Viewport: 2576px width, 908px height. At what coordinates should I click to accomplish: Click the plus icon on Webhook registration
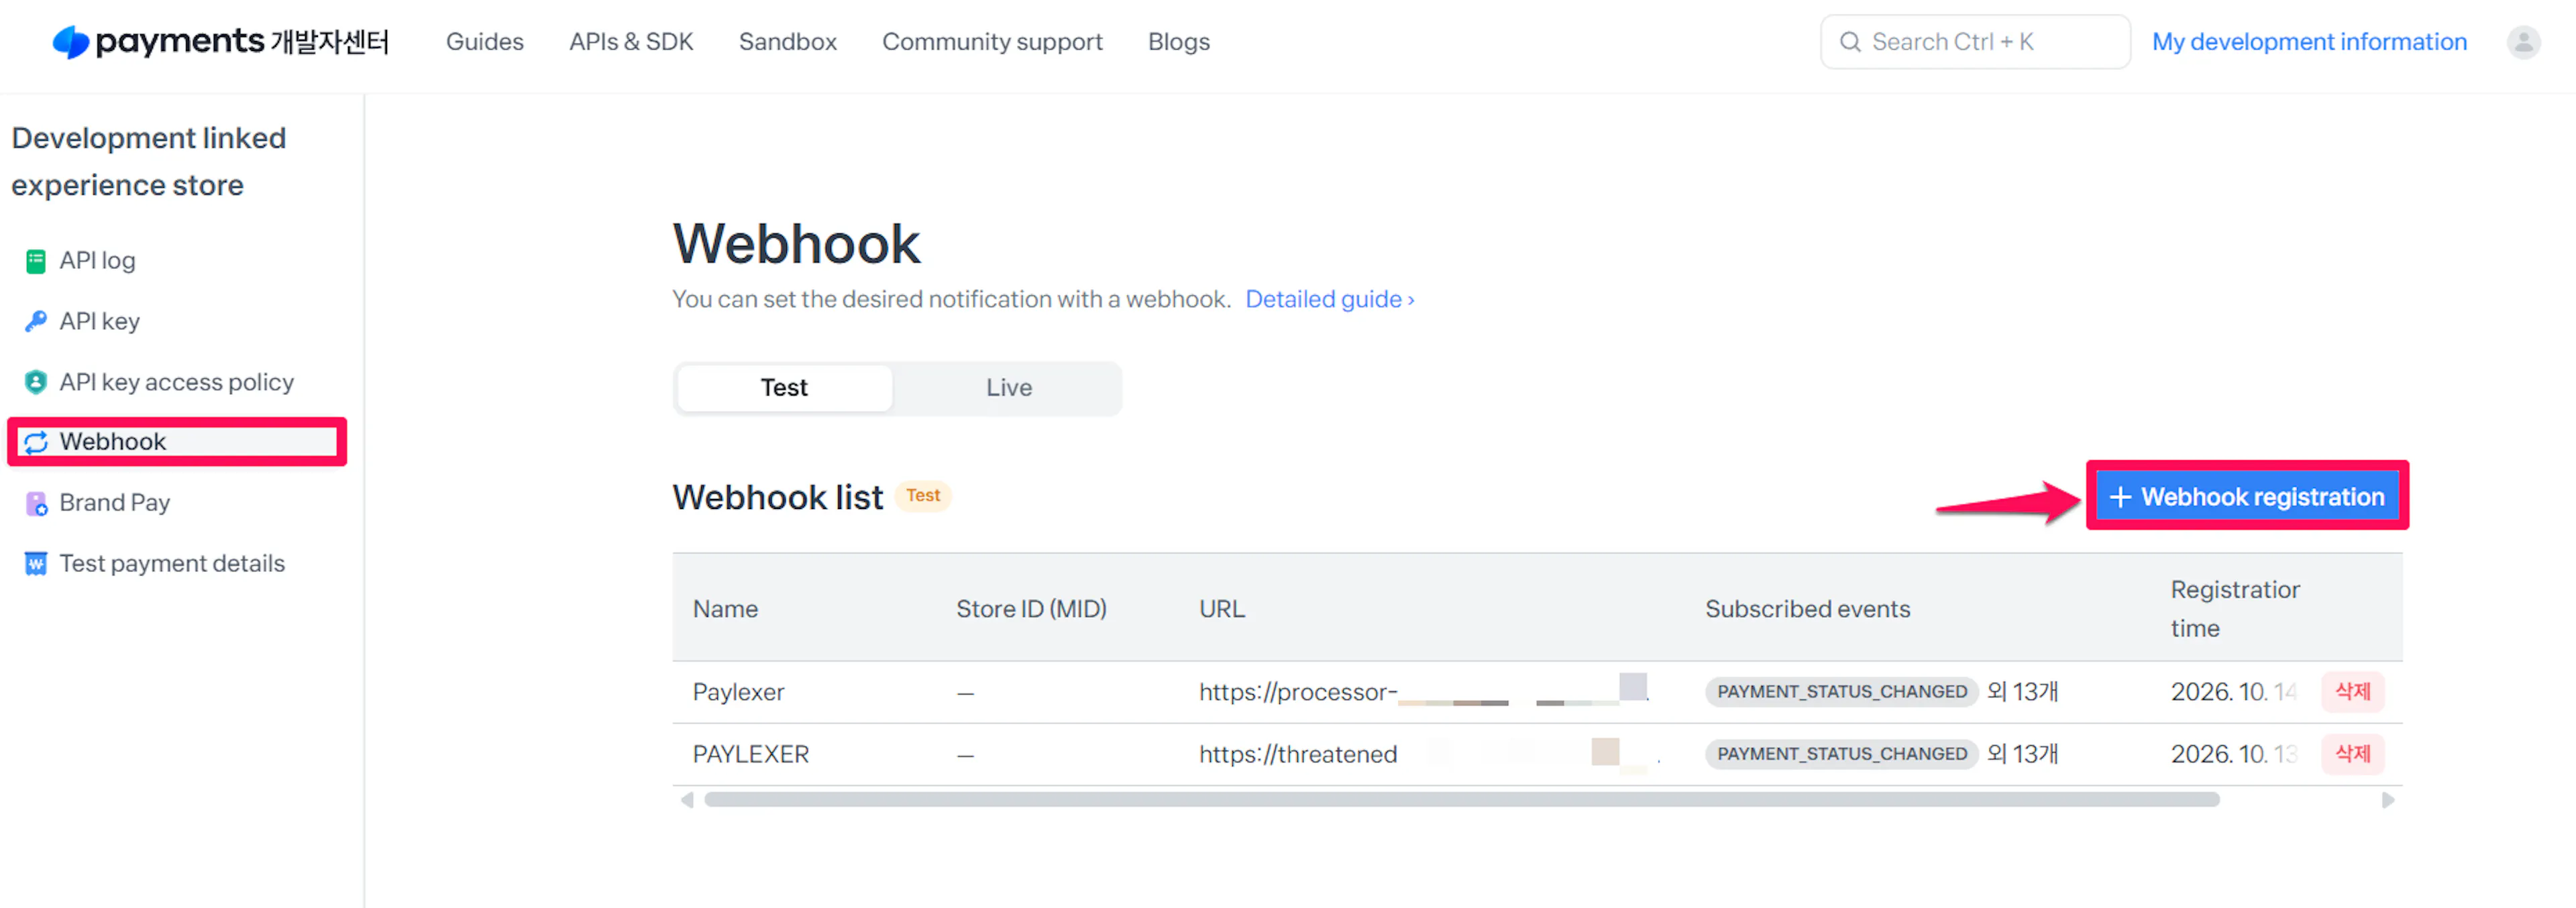click(x=2120, y=497)
